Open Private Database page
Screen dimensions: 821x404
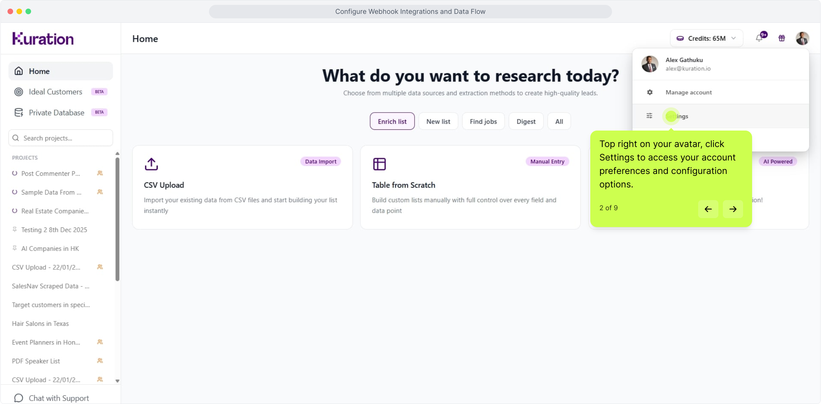point(61,112)
